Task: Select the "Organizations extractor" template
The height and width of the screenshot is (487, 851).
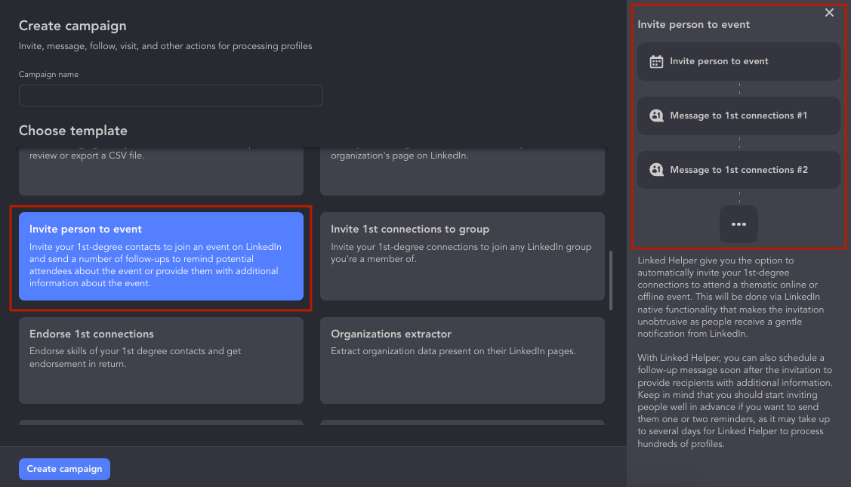Action: point(462,361)
